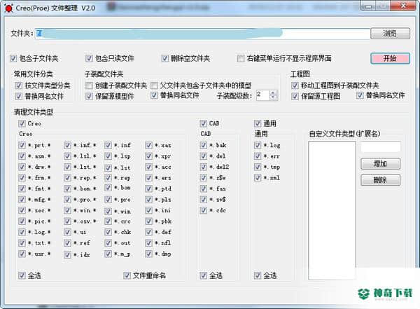Screen dimensions: 420x309
Task: Toggle 替换同名文件 under 工程图
Action: pyautogui.click(x=360, y=95)
